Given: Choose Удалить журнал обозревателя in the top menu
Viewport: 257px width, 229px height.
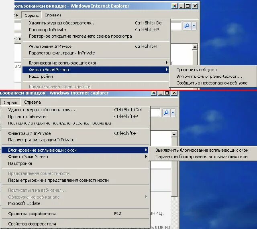Looking at the screenshot, I should coord(96,23).
